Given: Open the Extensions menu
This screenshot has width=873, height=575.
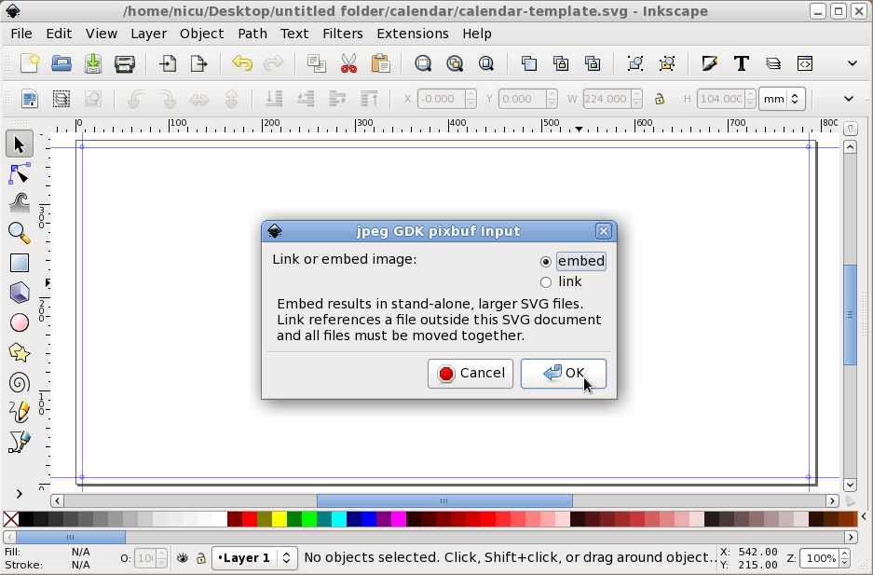Looking at the screenshot, I should [413, 34].
